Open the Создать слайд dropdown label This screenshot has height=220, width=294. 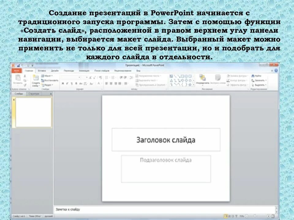point(36,84)
